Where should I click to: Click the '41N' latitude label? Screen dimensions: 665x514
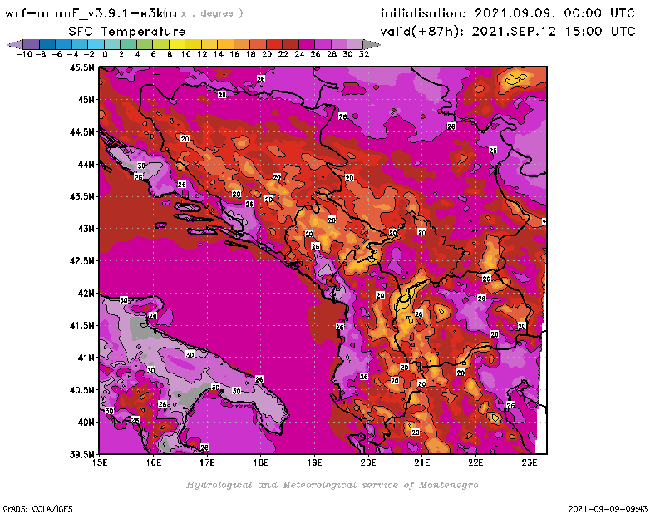(86, 358)
